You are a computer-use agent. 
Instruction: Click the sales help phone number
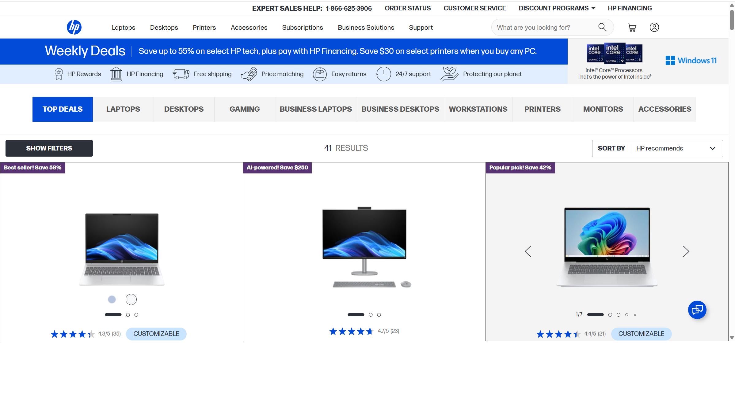tap(349, 8)
